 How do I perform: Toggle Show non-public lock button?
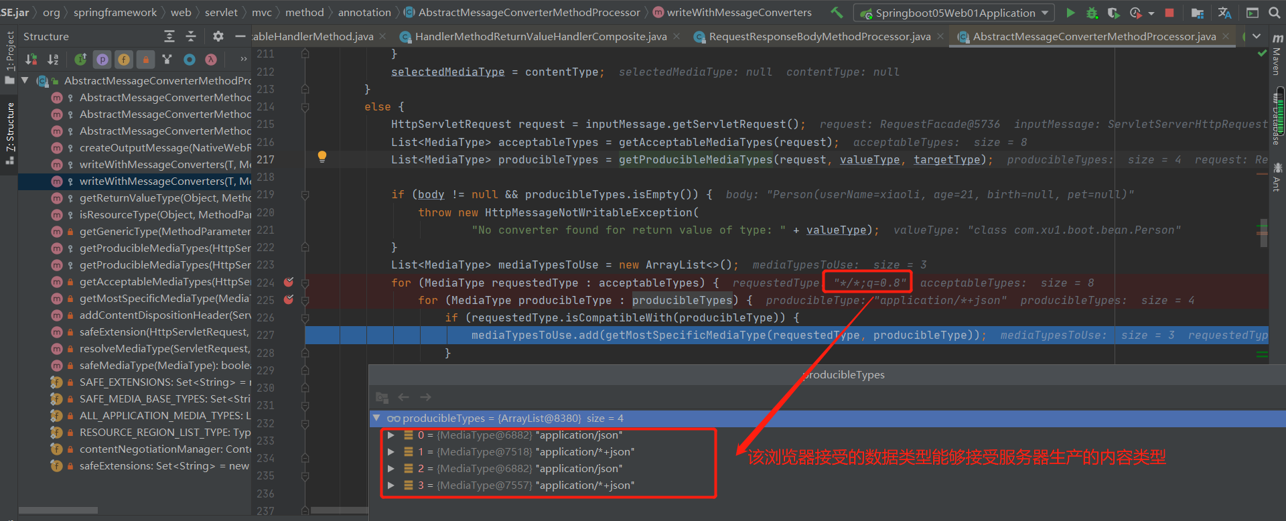coord(145,60)
